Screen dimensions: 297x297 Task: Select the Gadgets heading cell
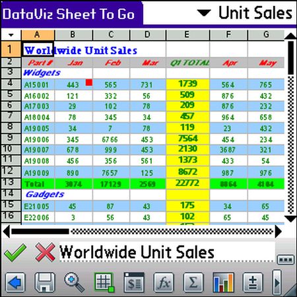pyautogui.click(x=38, y=195)
